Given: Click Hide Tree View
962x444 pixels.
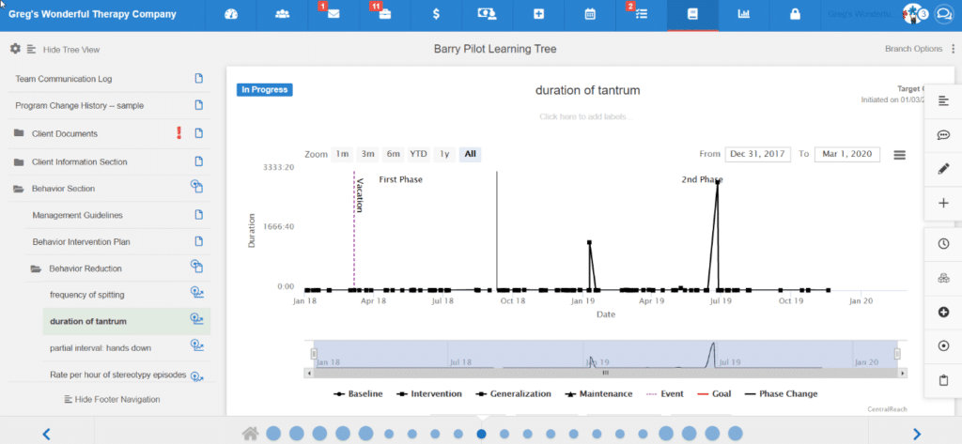Looking at the screenshot, I should click(x=71, y=50).
